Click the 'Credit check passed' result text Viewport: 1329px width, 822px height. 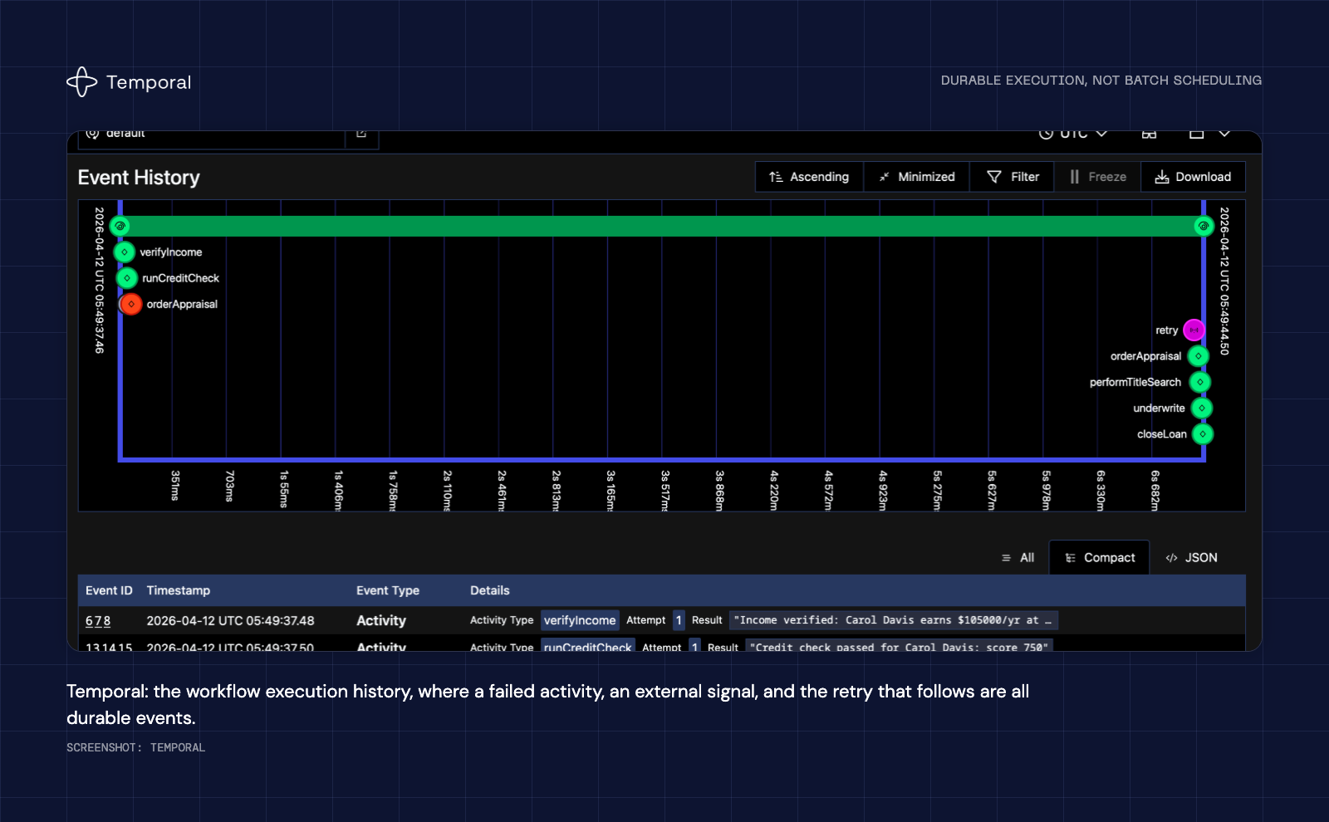899,646
